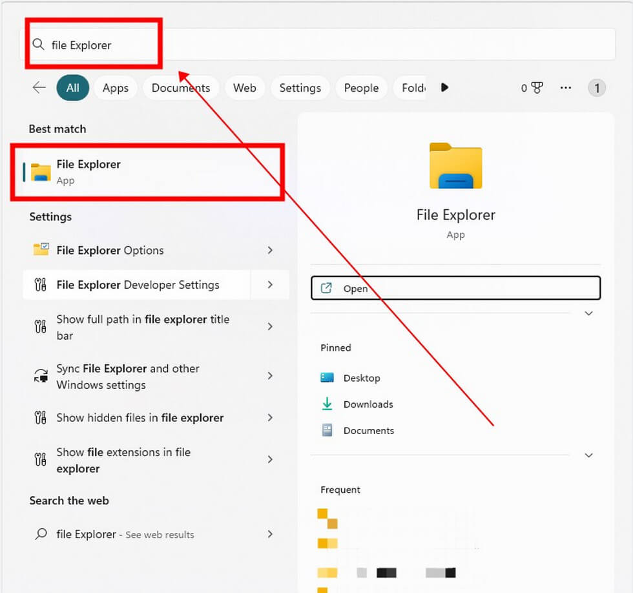Image resolution: width=633 pixels, height=593 pixels.
Task: Click icon beside Show hidden files setting
Action: tap(40, 417)
